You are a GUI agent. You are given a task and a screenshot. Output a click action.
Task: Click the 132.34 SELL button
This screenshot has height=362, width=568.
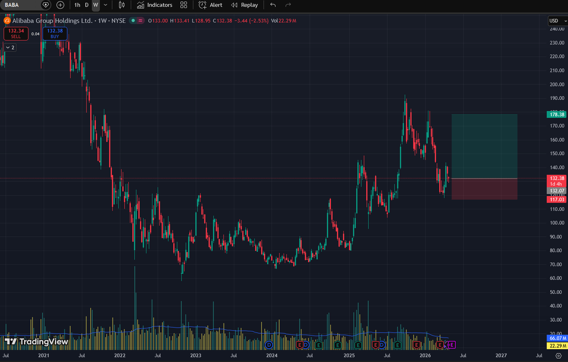(16, 33)
